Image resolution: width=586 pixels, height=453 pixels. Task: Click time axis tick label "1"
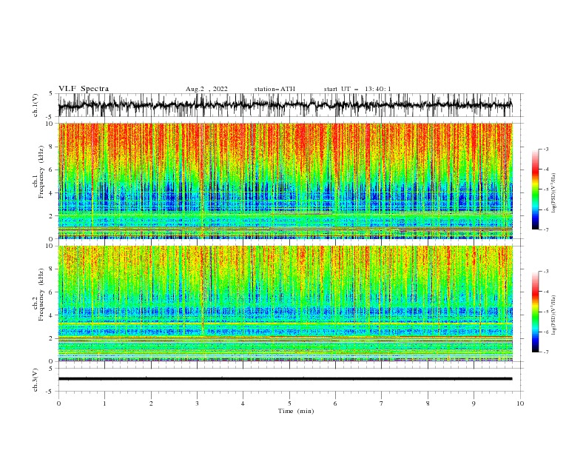[x=104, y=403]
